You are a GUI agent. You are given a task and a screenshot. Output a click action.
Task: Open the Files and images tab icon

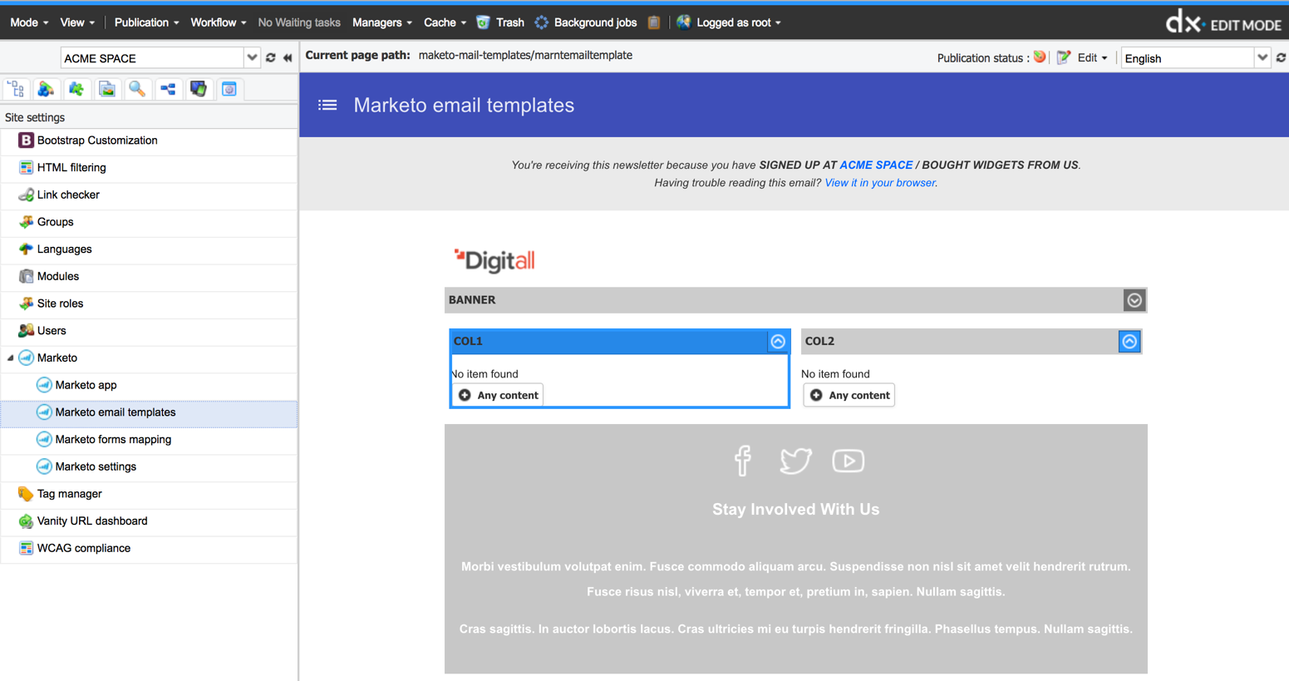click(107, 89)
